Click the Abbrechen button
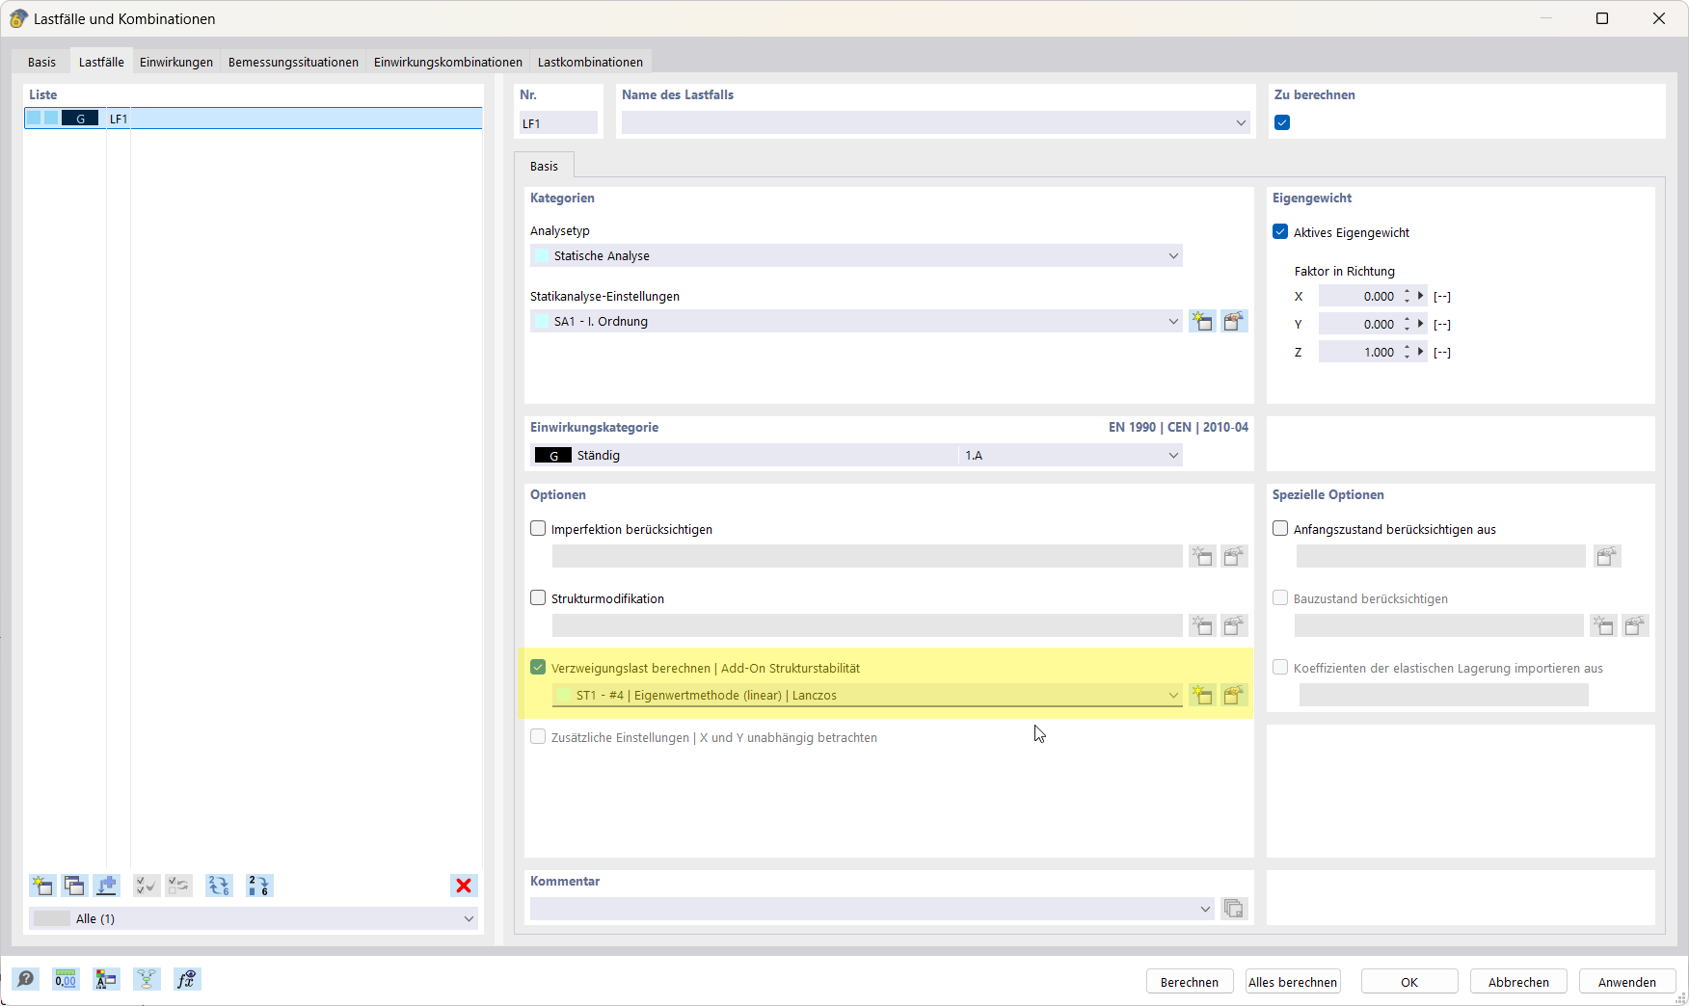The height and width of the screenshot is (1006, 1689). pyautogui.click(x=1518, y=982)
